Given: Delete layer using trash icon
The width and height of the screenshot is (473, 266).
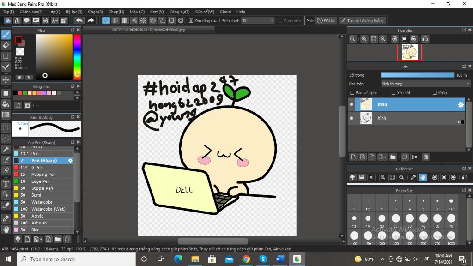Looking at the screenshot, I should (425, 157).
